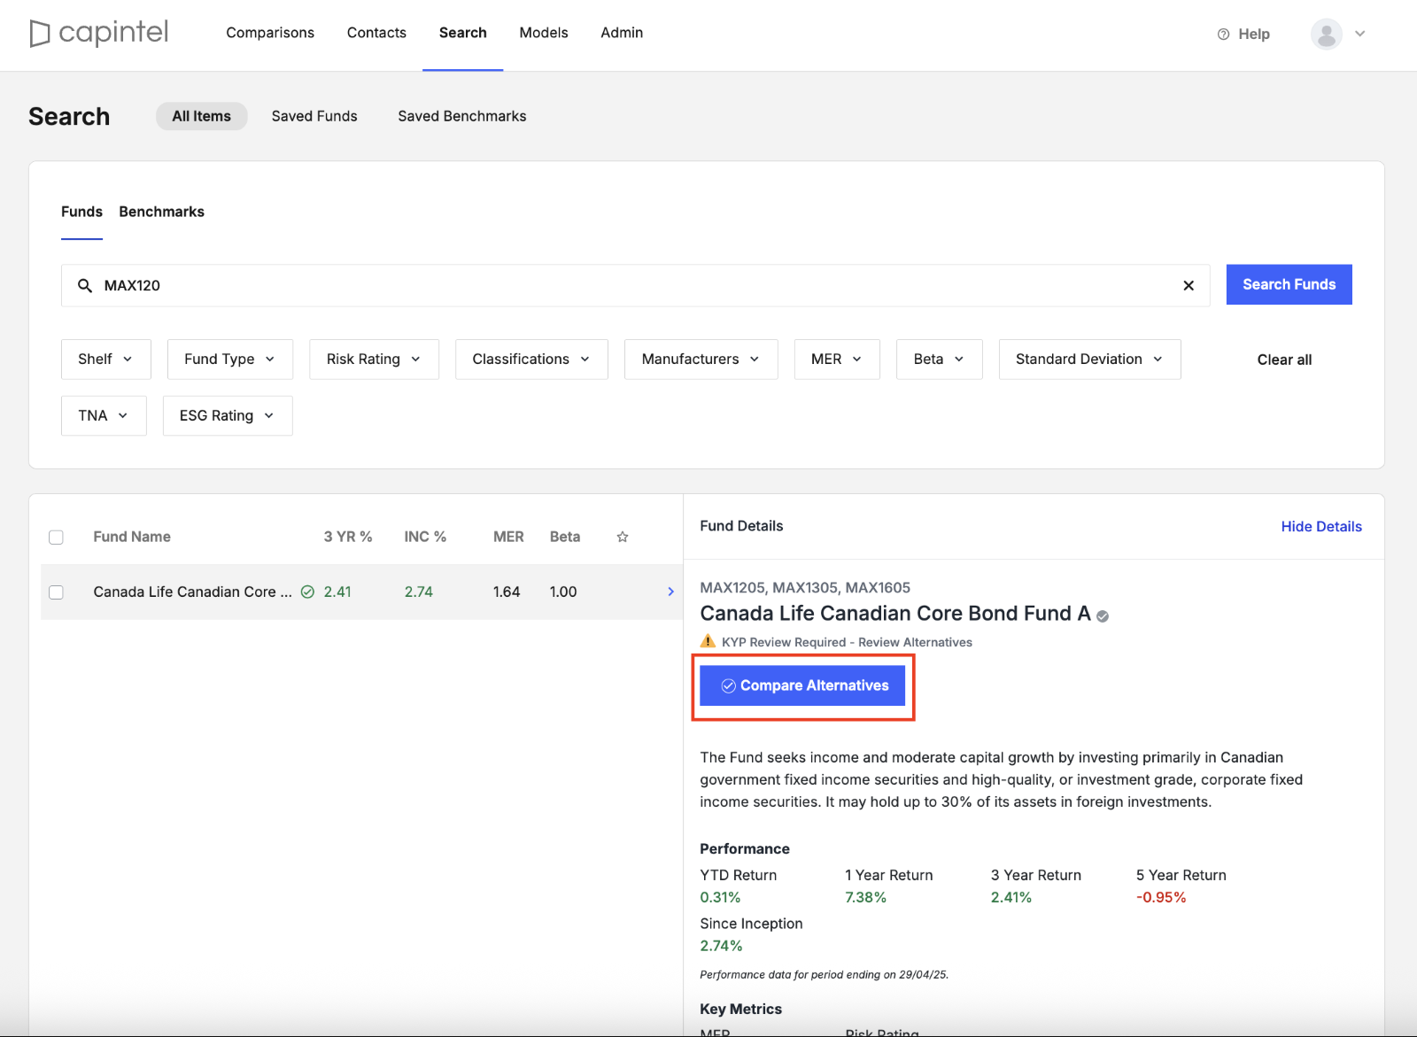Select the Search navigation item

tap(462, 33)
